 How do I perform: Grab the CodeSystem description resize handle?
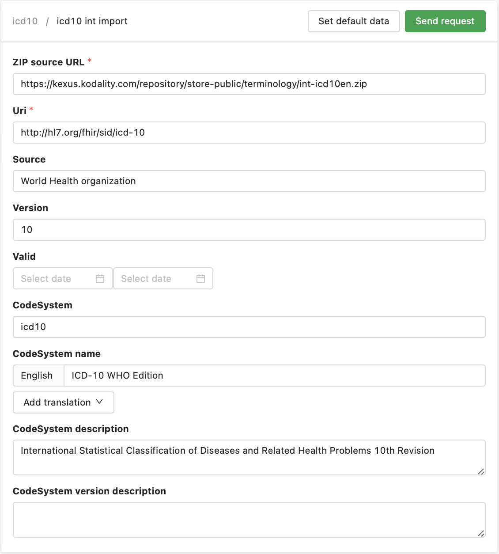coord(481,471)
